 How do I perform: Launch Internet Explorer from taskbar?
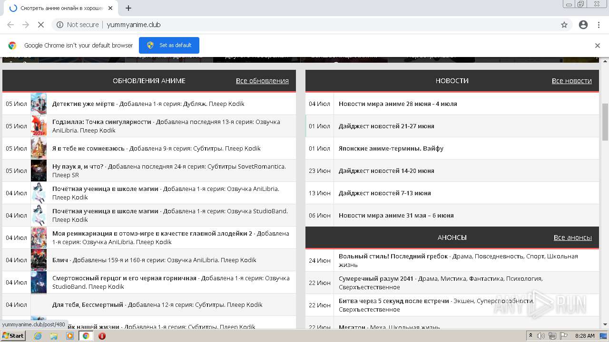(38, 336)
